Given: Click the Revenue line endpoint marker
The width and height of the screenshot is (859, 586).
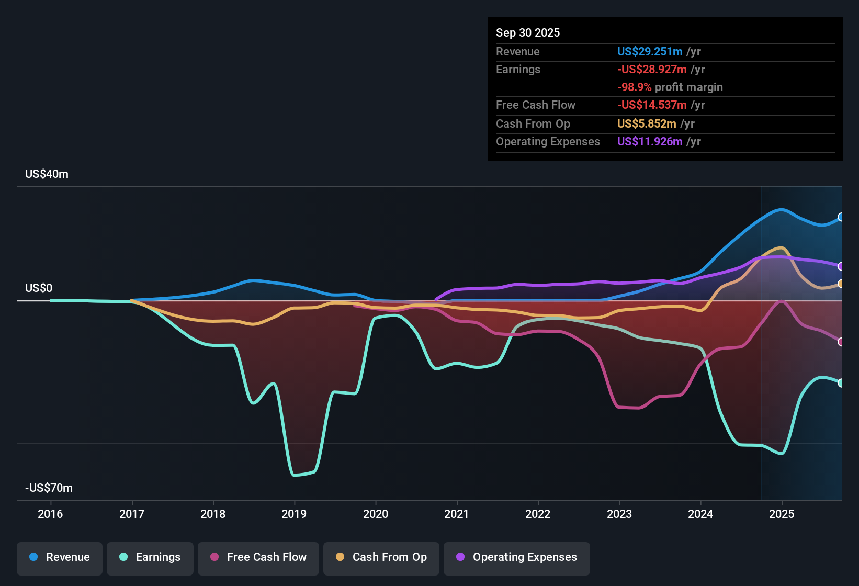Looking at the screenshot, I should (x=842, y=217).
